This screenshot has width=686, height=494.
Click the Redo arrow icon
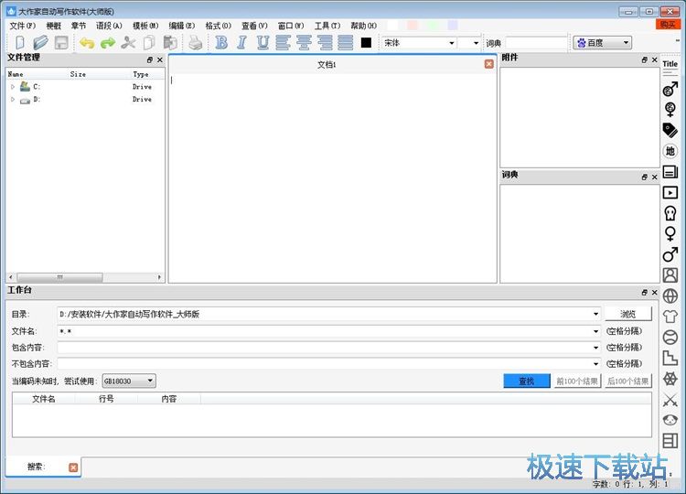[x=107, y=43]
